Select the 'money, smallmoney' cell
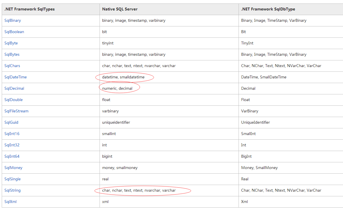The image size is (343, 212). tap(120, 168)
